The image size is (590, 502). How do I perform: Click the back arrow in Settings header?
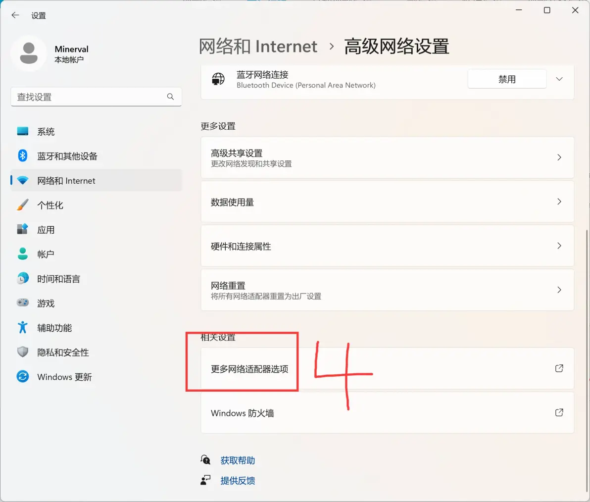(x=15, y=15)
